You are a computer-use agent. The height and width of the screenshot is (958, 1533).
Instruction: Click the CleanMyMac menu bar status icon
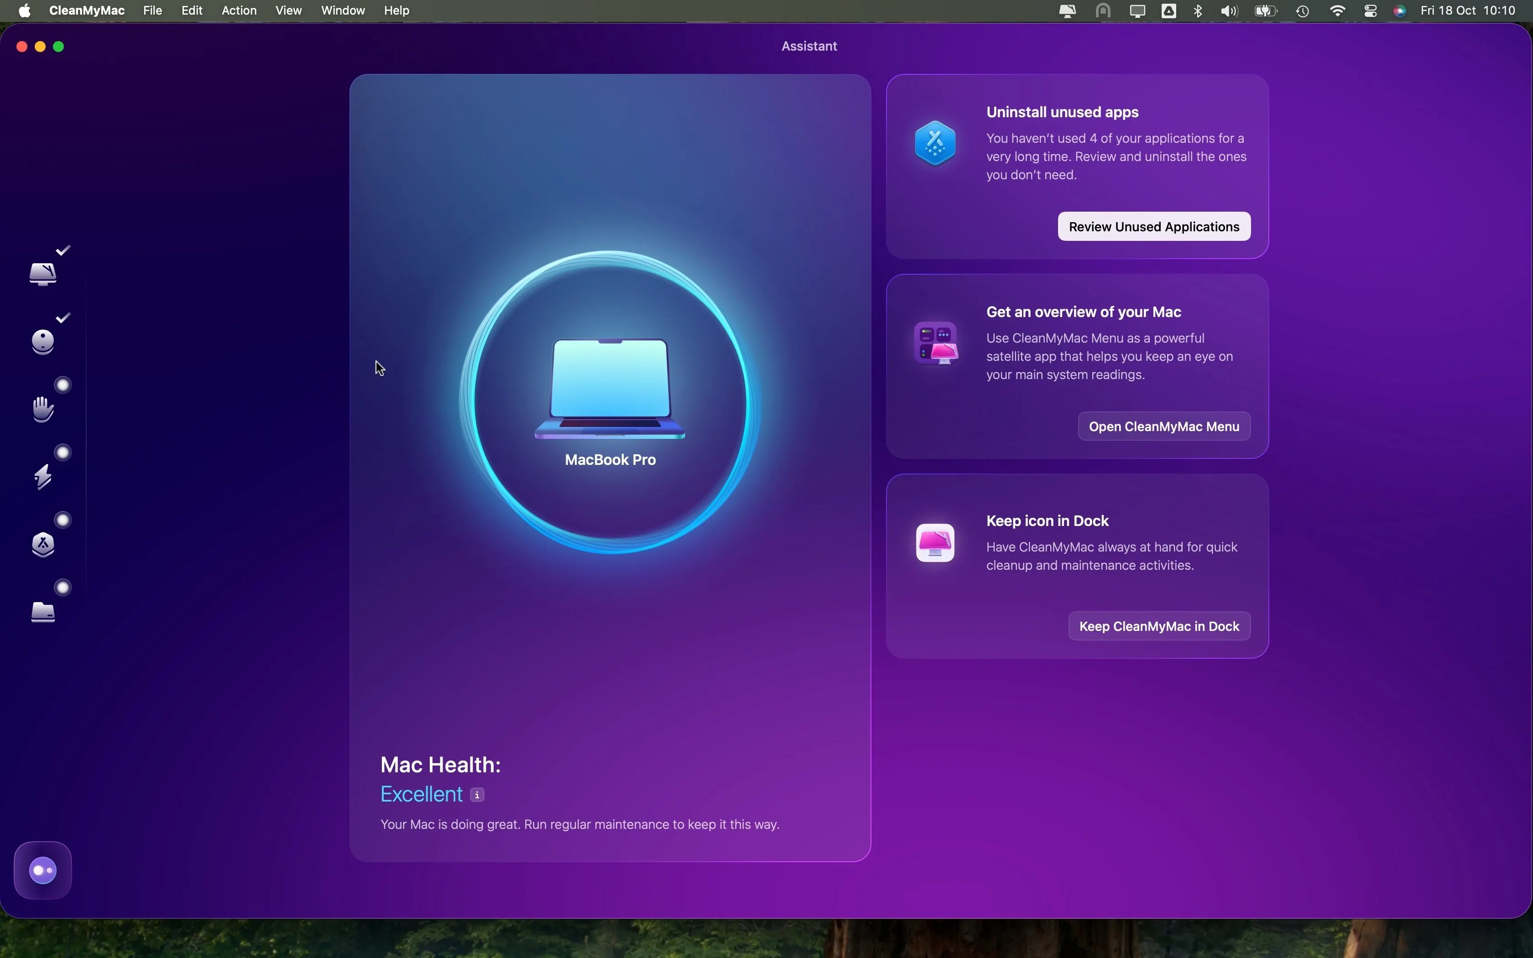click(1068, 11)
